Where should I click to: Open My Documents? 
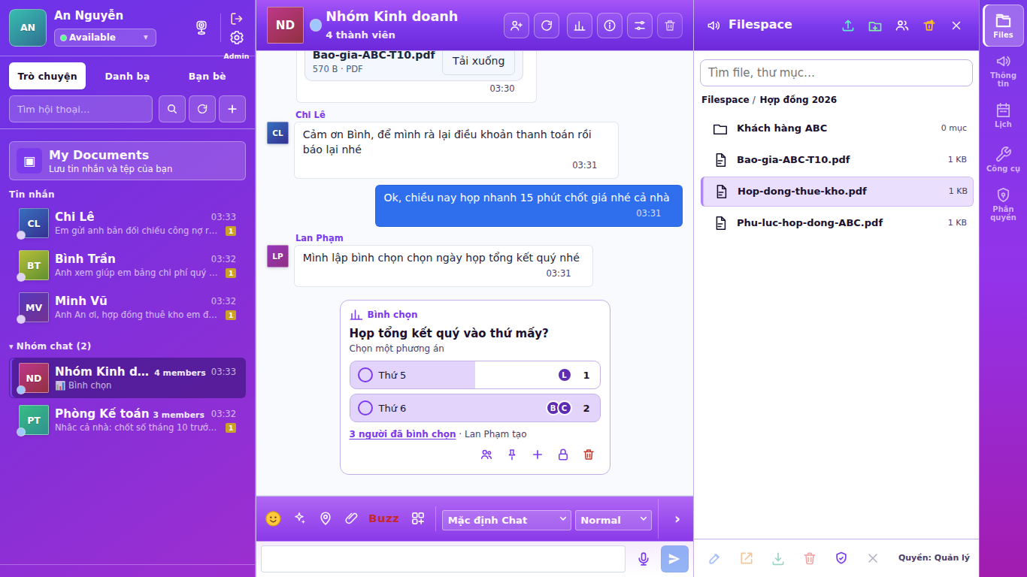(x=127, y=161)
